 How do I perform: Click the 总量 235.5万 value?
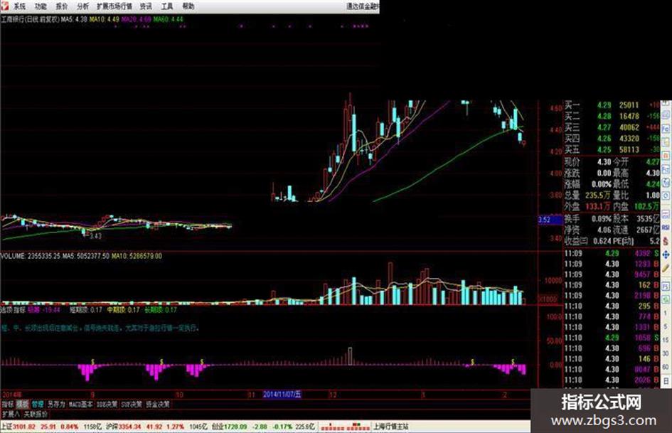click(x=597, y=195)
